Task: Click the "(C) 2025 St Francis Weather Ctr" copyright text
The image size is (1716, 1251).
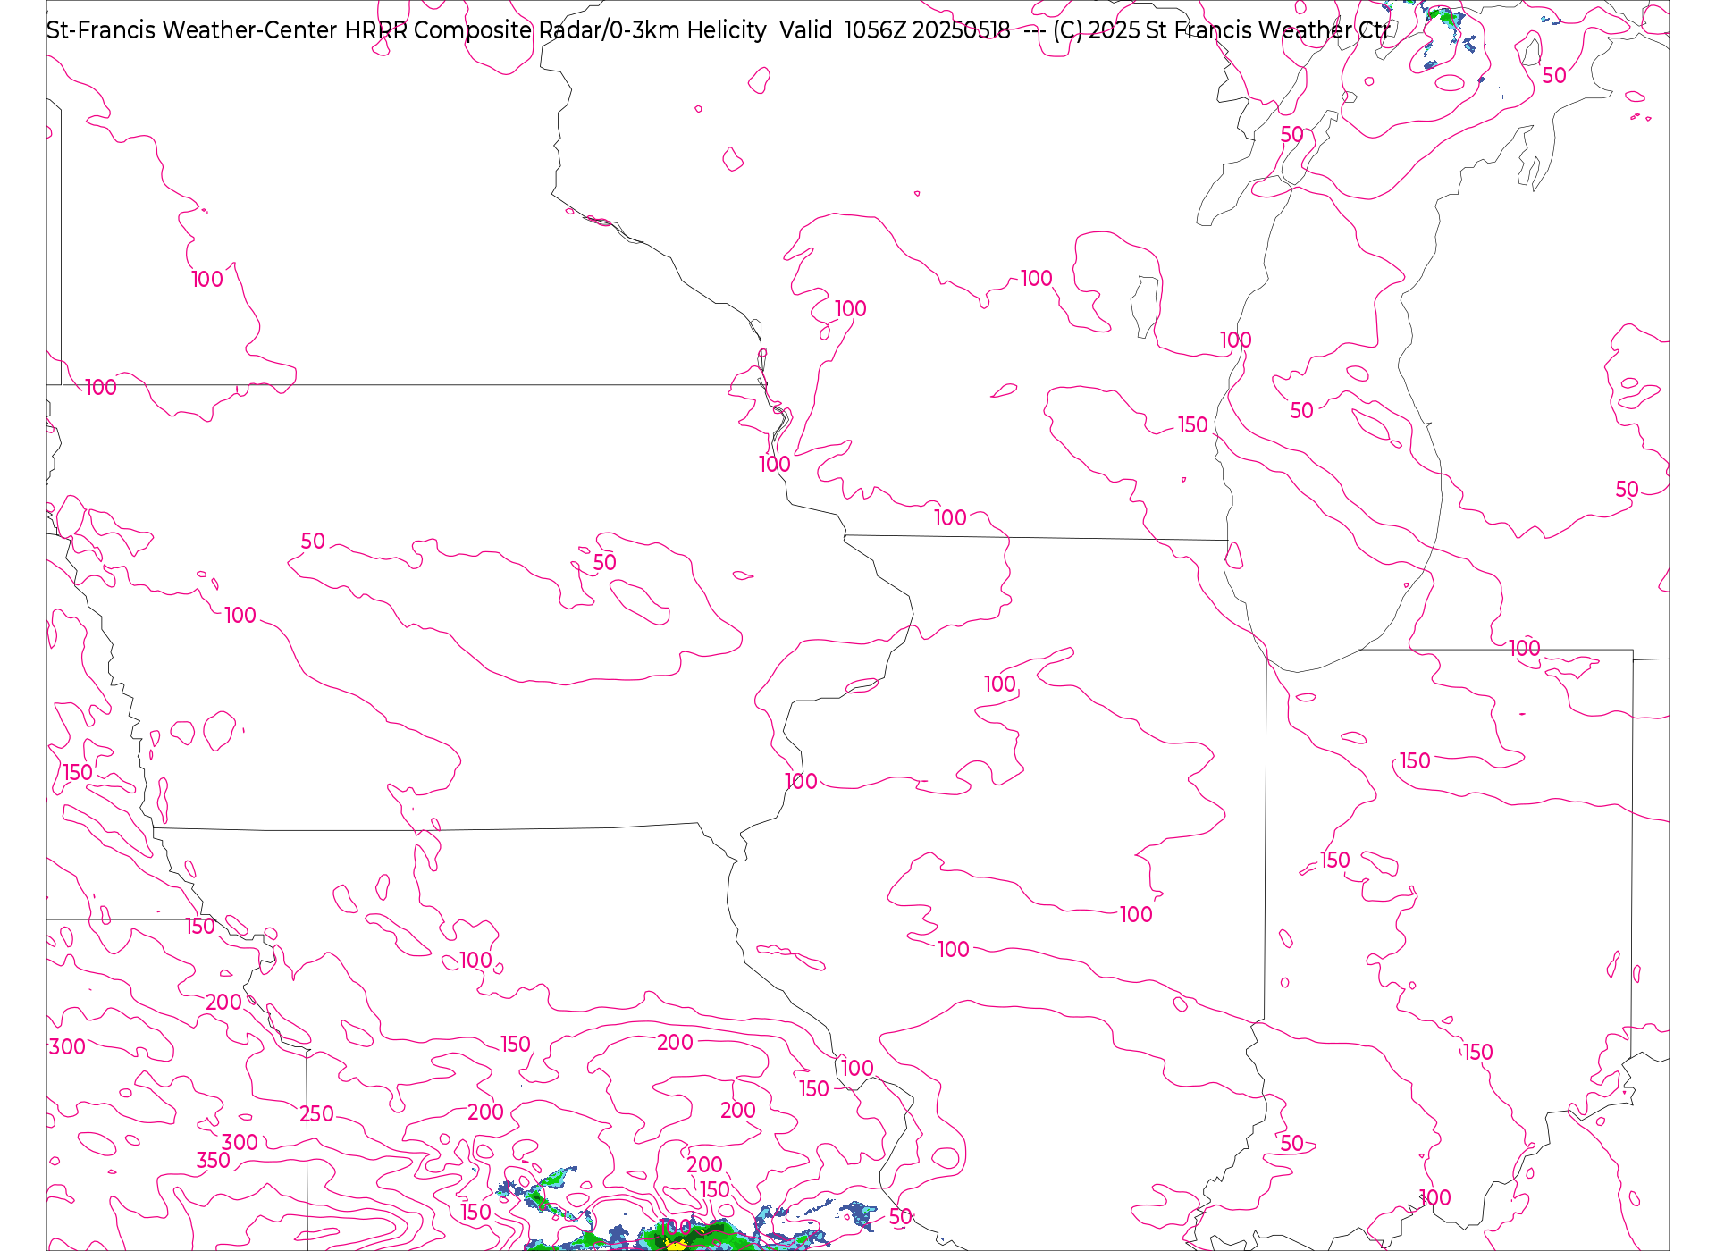Action: pos(1221,30)
